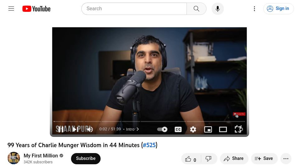Open the #525 hashtag link

pos(149,145)
